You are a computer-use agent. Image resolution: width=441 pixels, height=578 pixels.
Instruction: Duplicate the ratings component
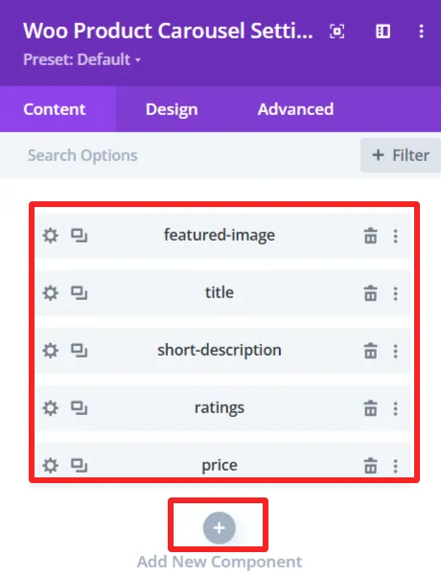79,408
